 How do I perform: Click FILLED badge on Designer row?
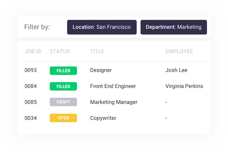pos(63,71)
